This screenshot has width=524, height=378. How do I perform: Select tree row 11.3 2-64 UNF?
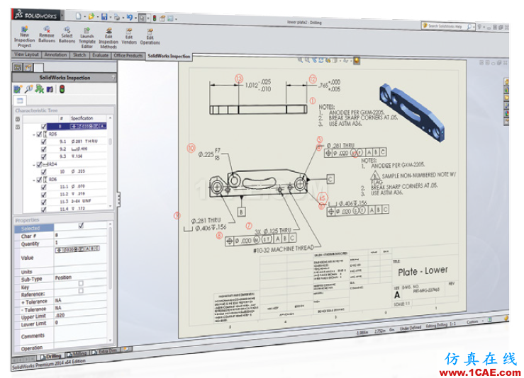(x=75, y=202)
